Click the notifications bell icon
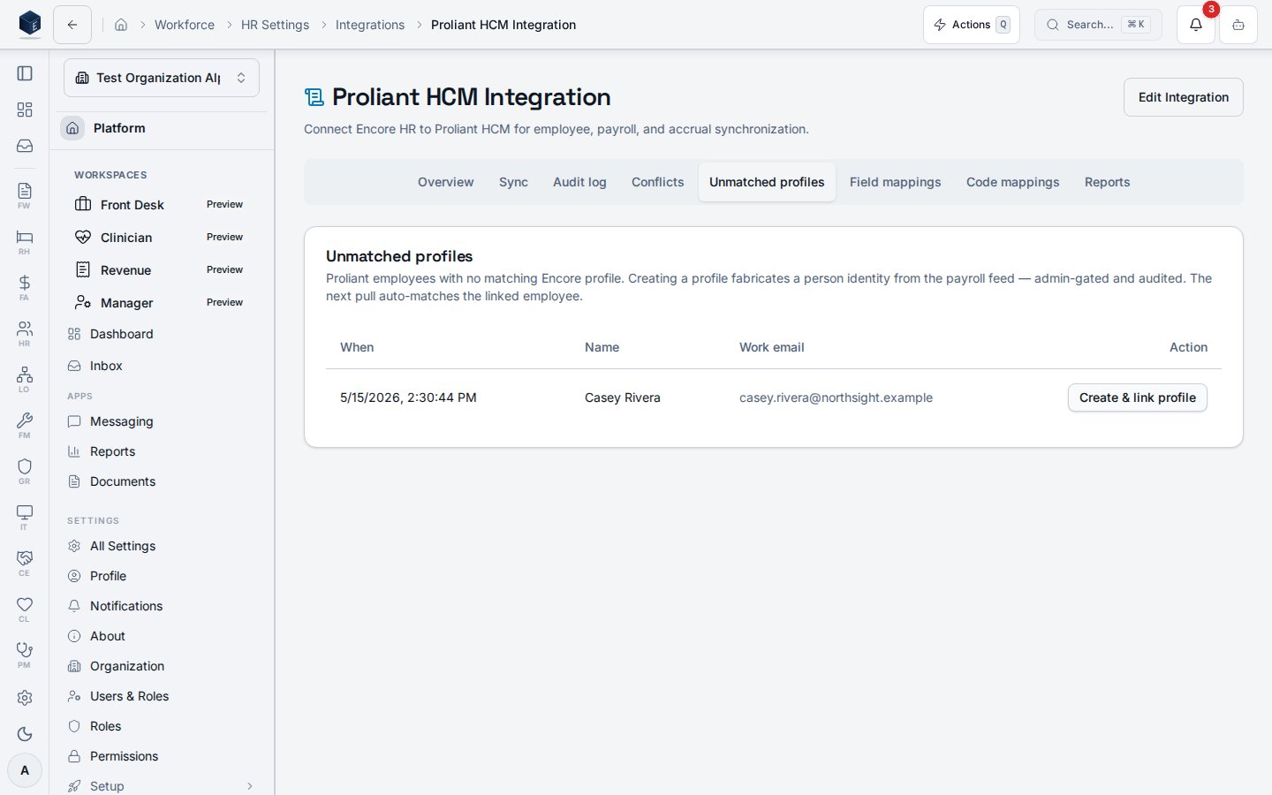 tap(1195, 25)
